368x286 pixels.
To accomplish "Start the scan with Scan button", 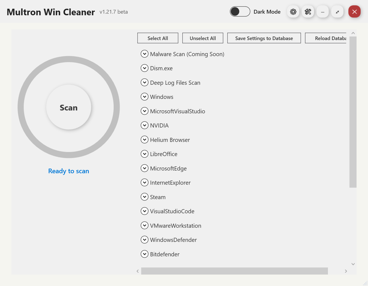I will pos(69,107).
